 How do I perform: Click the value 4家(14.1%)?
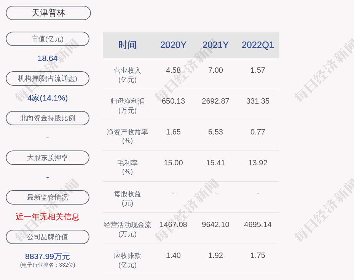pos(48,98)
